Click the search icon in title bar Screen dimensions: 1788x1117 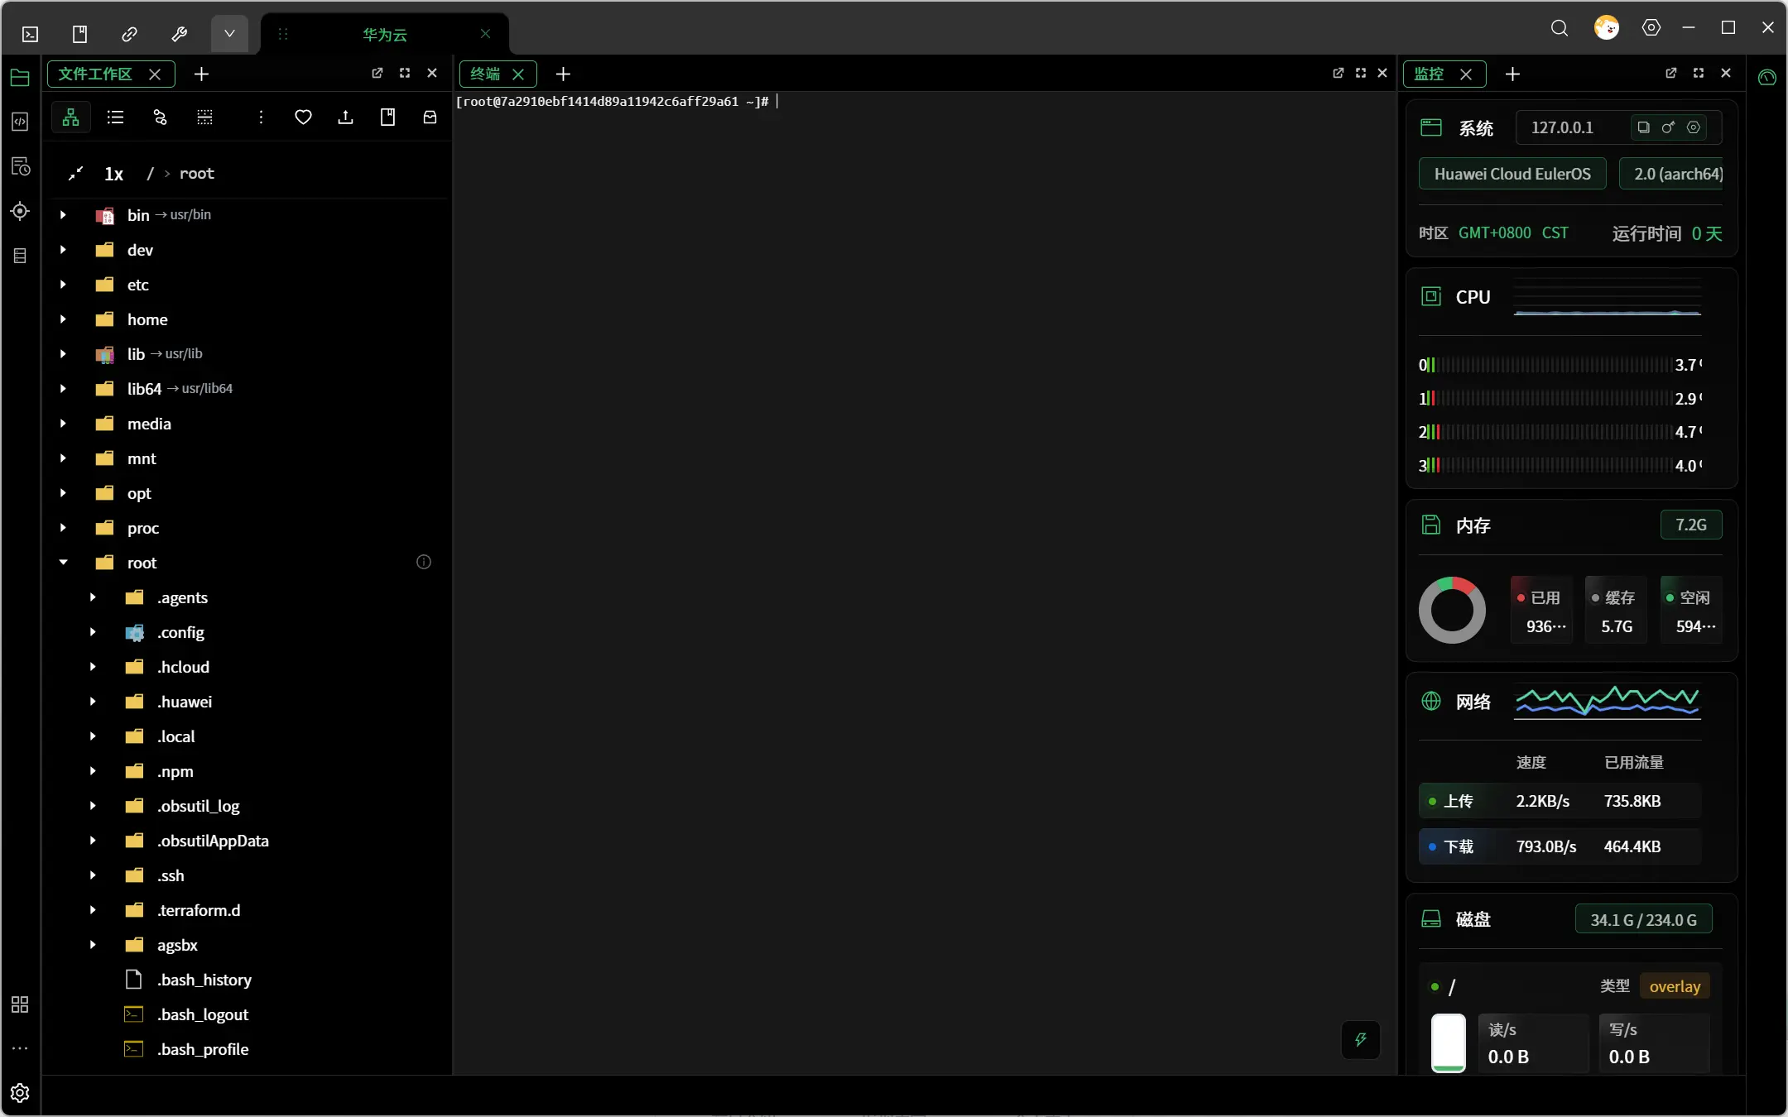(x=1560, y=28)
